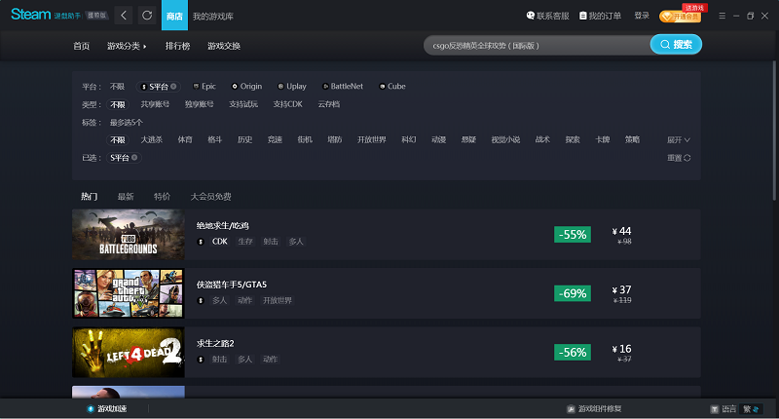779x419 pixels.
Task: Open 排行榜 rankings page
Action: [177, 46]
